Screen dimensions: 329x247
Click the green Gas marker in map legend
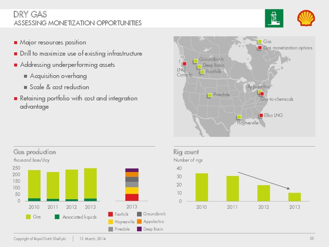(x=260, y=42)
